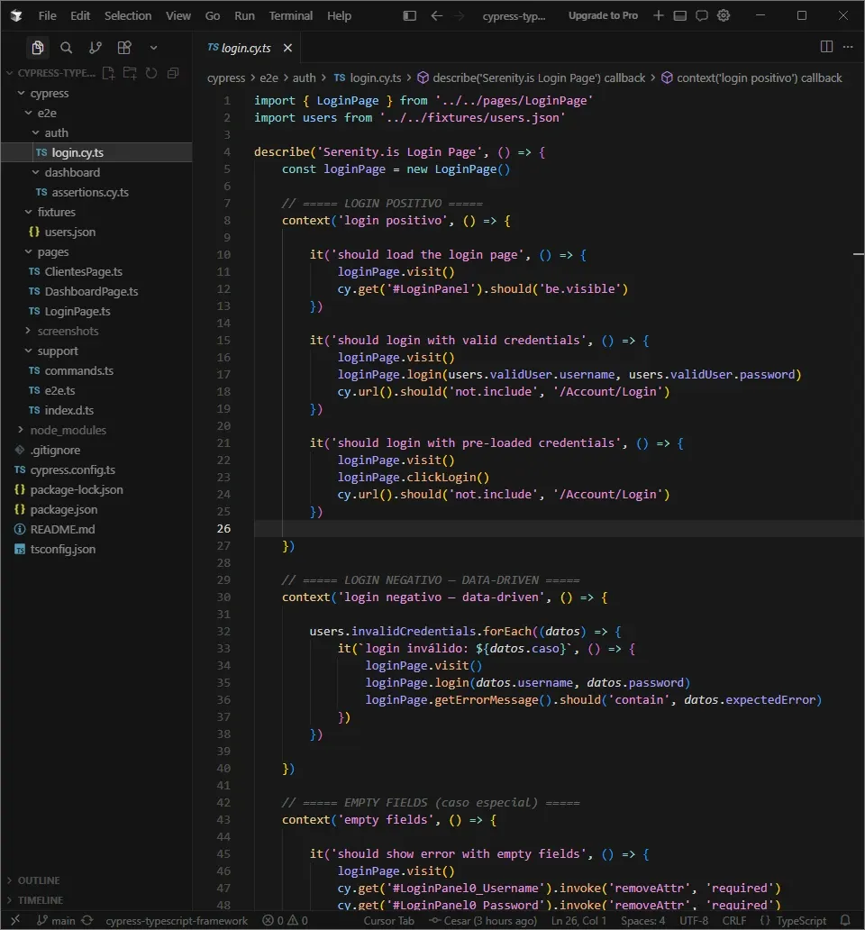Click the plus icon in title bar
The height and width of the screenshot is (930, 865).
[x=658, y=15]
